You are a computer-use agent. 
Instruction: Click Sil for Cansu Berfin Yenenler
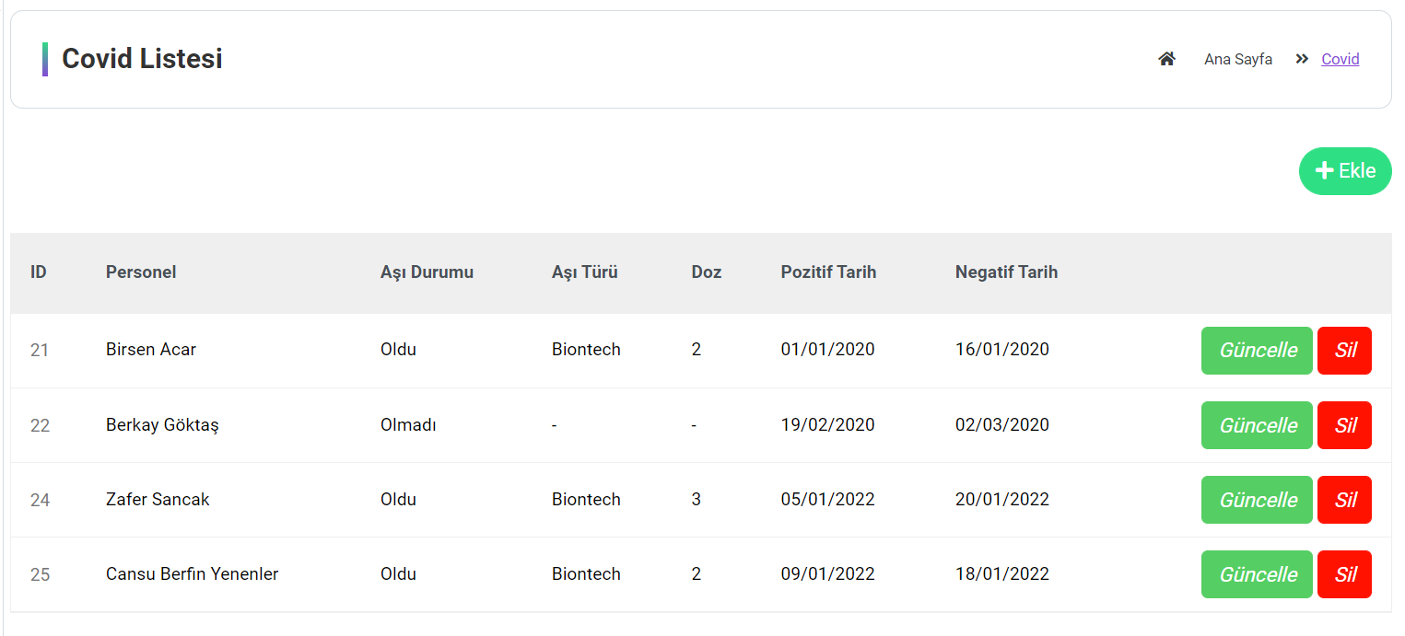tap(1344, 573)
